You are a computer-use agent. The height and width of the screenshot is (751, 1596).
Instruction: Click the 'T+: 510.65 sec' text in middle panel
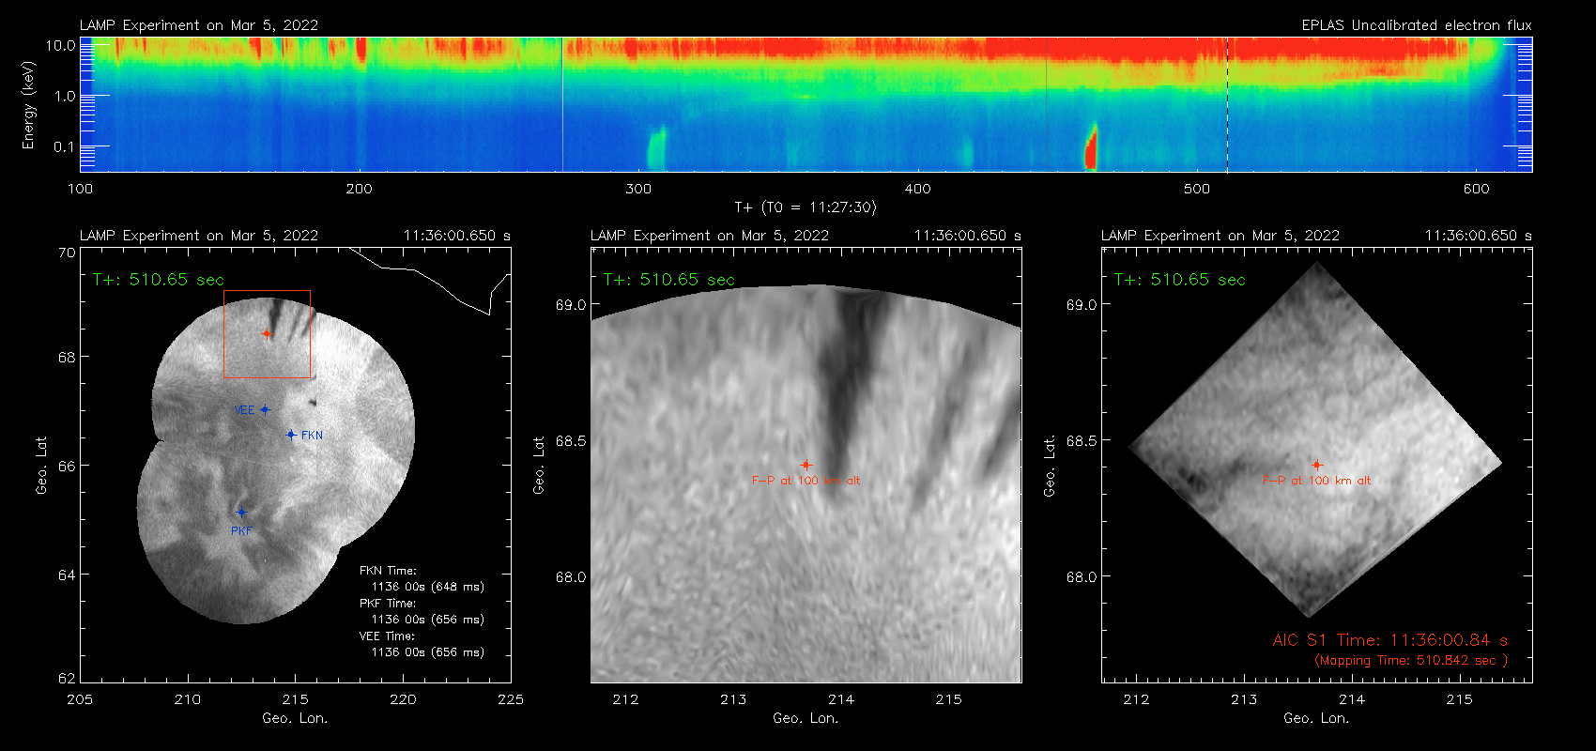pos(669,280)
